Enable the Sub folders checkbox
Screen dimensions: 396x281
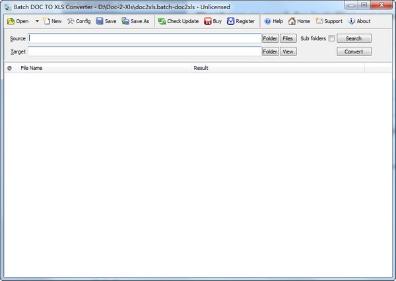(331, 38)
